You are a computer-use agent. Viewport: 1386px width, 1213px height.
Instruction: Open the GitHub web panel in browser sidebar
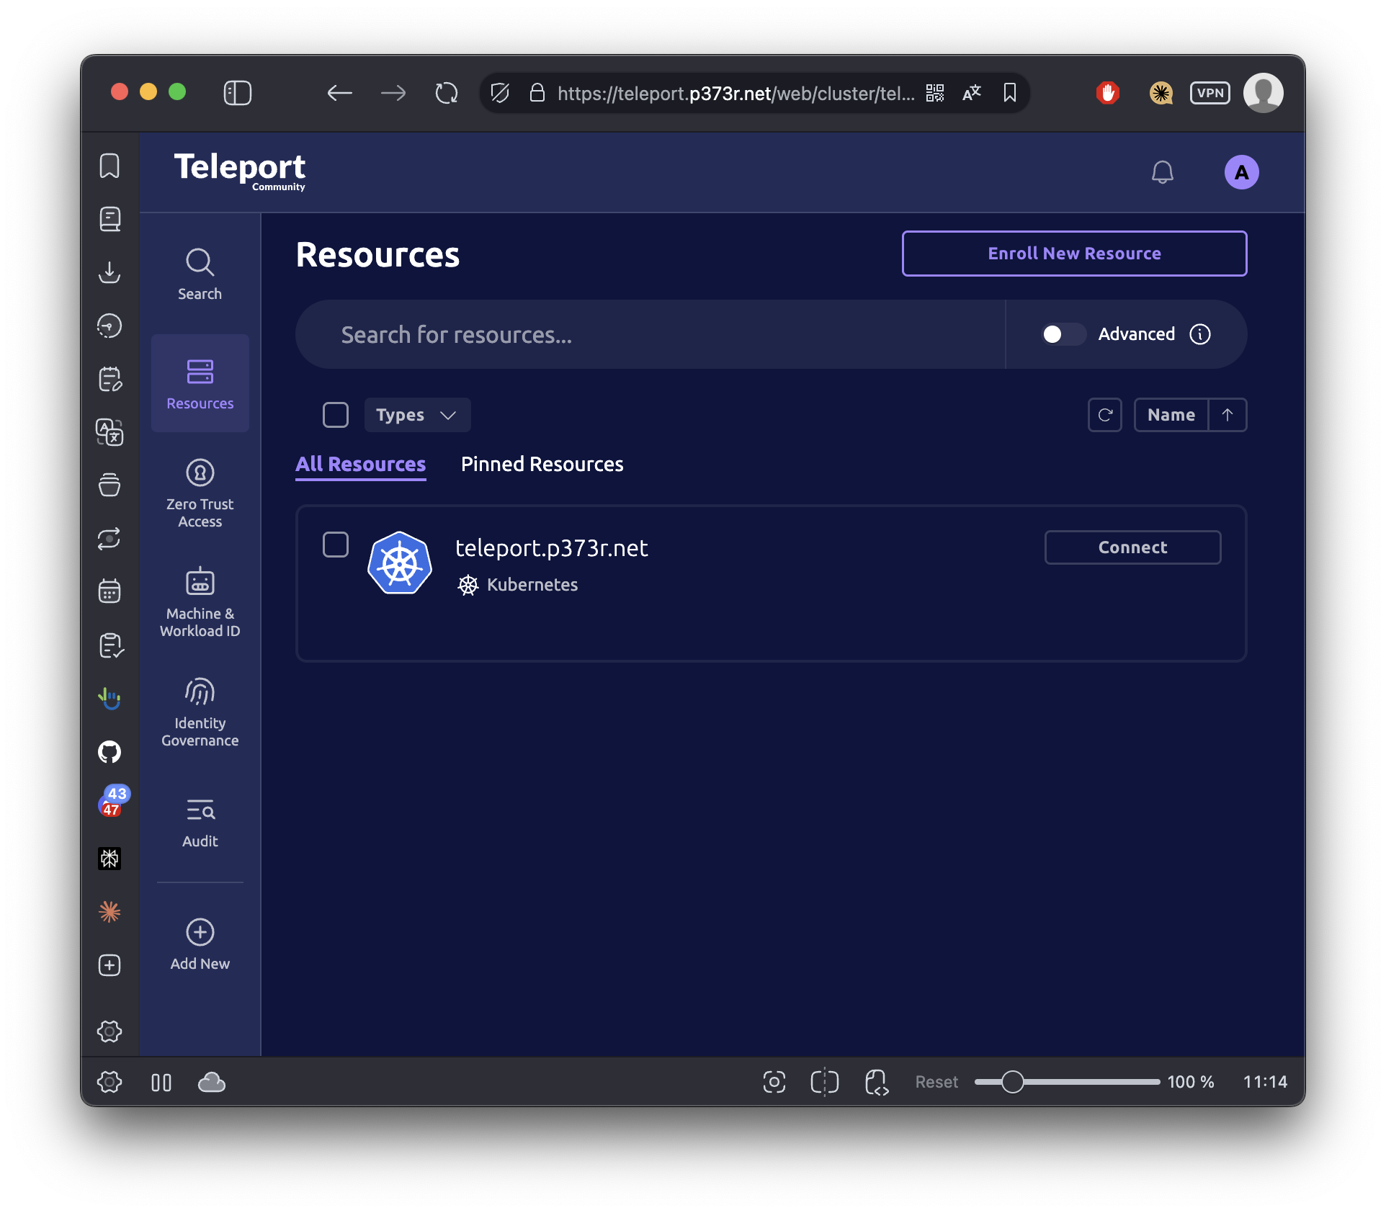(109, 752)
